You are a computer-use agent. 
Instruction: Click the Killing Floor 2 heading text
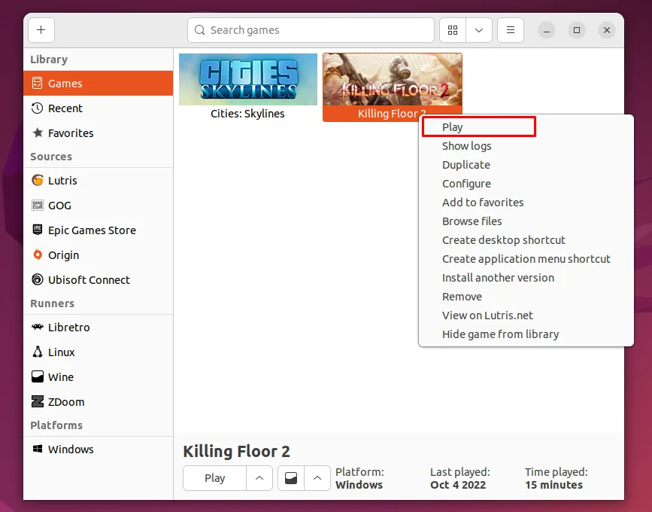click(x=237, y=451)
